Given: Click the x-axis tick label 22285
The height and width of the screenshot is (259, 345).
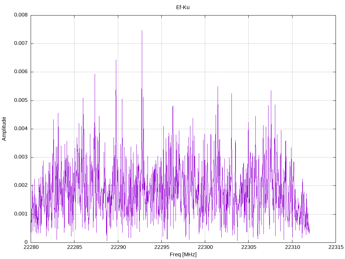Looking at the screenshot, I should pos(74,247).
